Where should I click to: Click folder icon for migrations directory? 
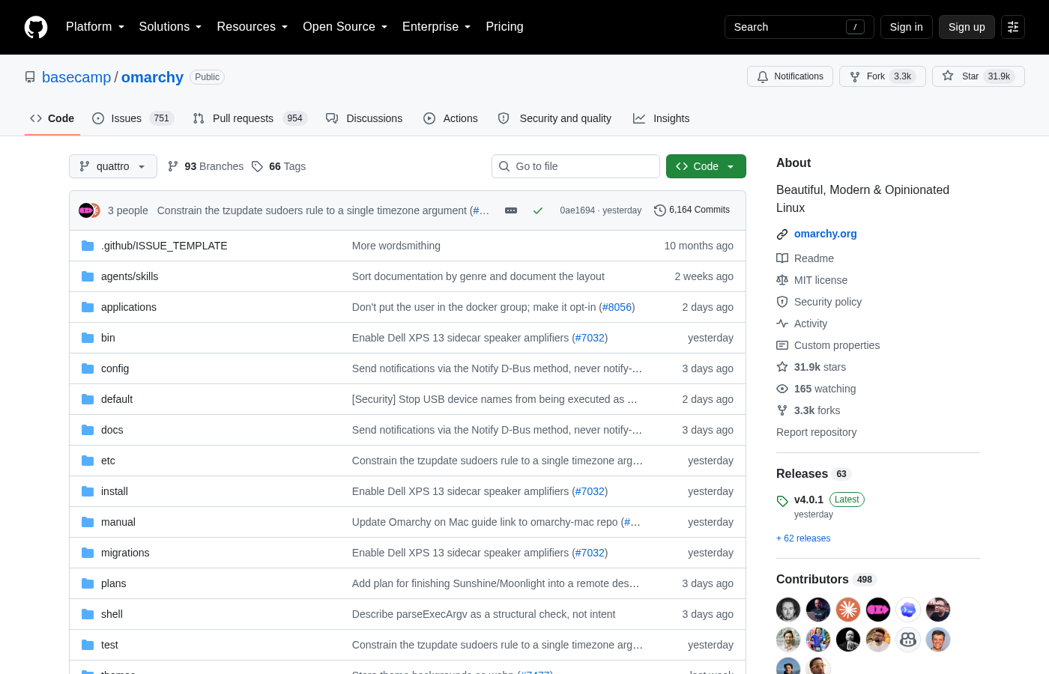(88, 553)
